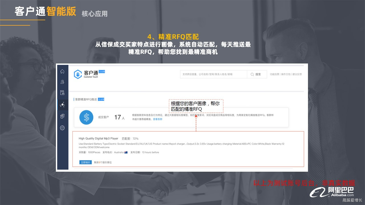Open the 操作文档 link
The image size is (365, 205).
coord(286,74)
